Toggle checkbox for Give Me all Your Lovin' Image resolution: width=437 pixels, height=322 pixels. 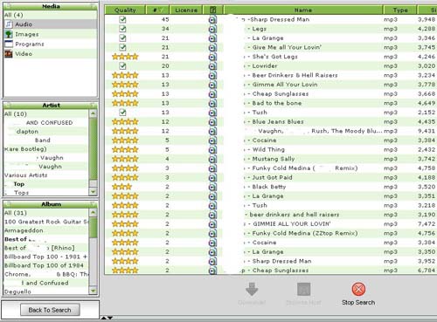pyautogui.click(x=122, y=47)
